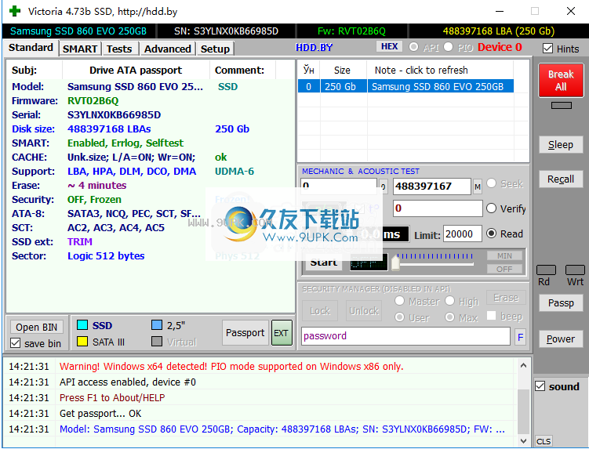The image size is (589, 449).
Task: Select the Read test mode radio
Action: coord(491,234)
